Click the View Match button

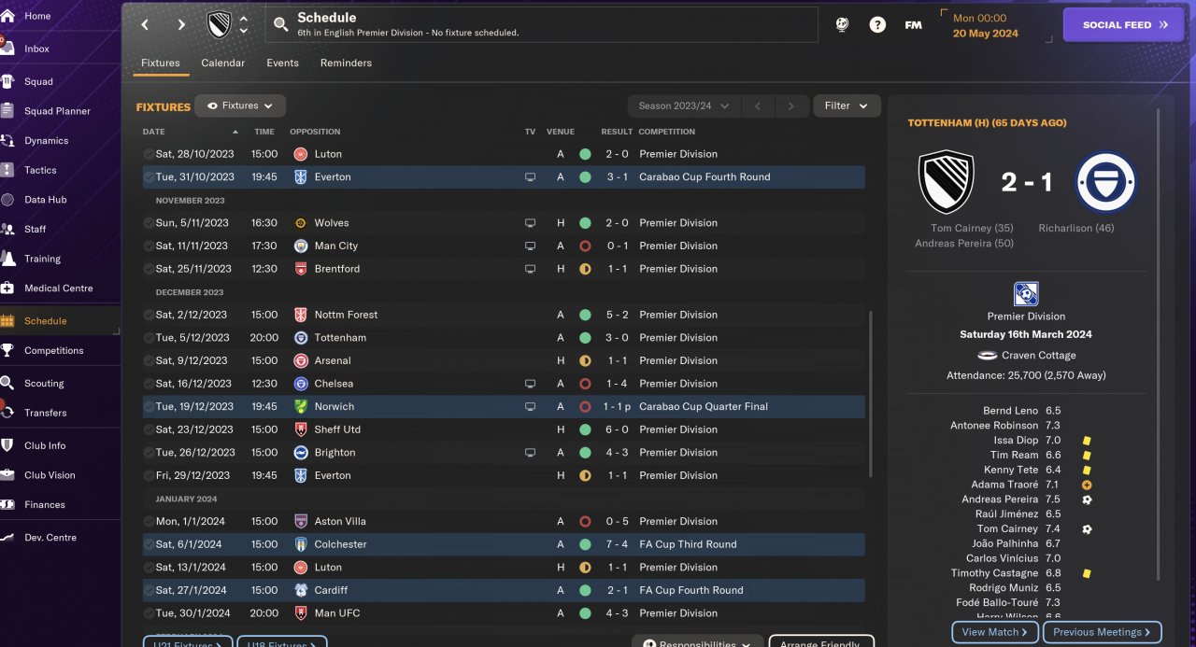(994, 632)
